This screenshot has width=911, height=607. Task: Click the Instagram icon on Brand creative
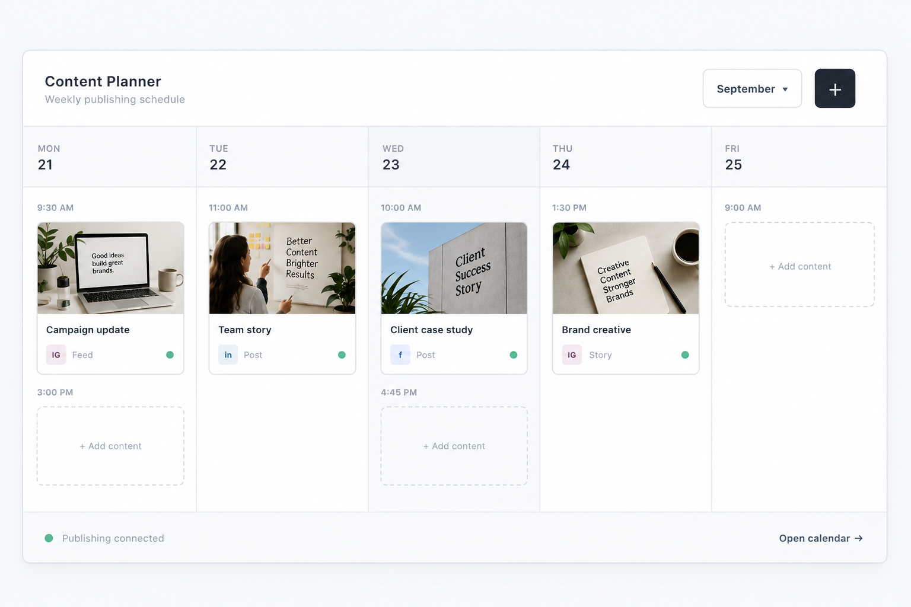pos(572,354)
